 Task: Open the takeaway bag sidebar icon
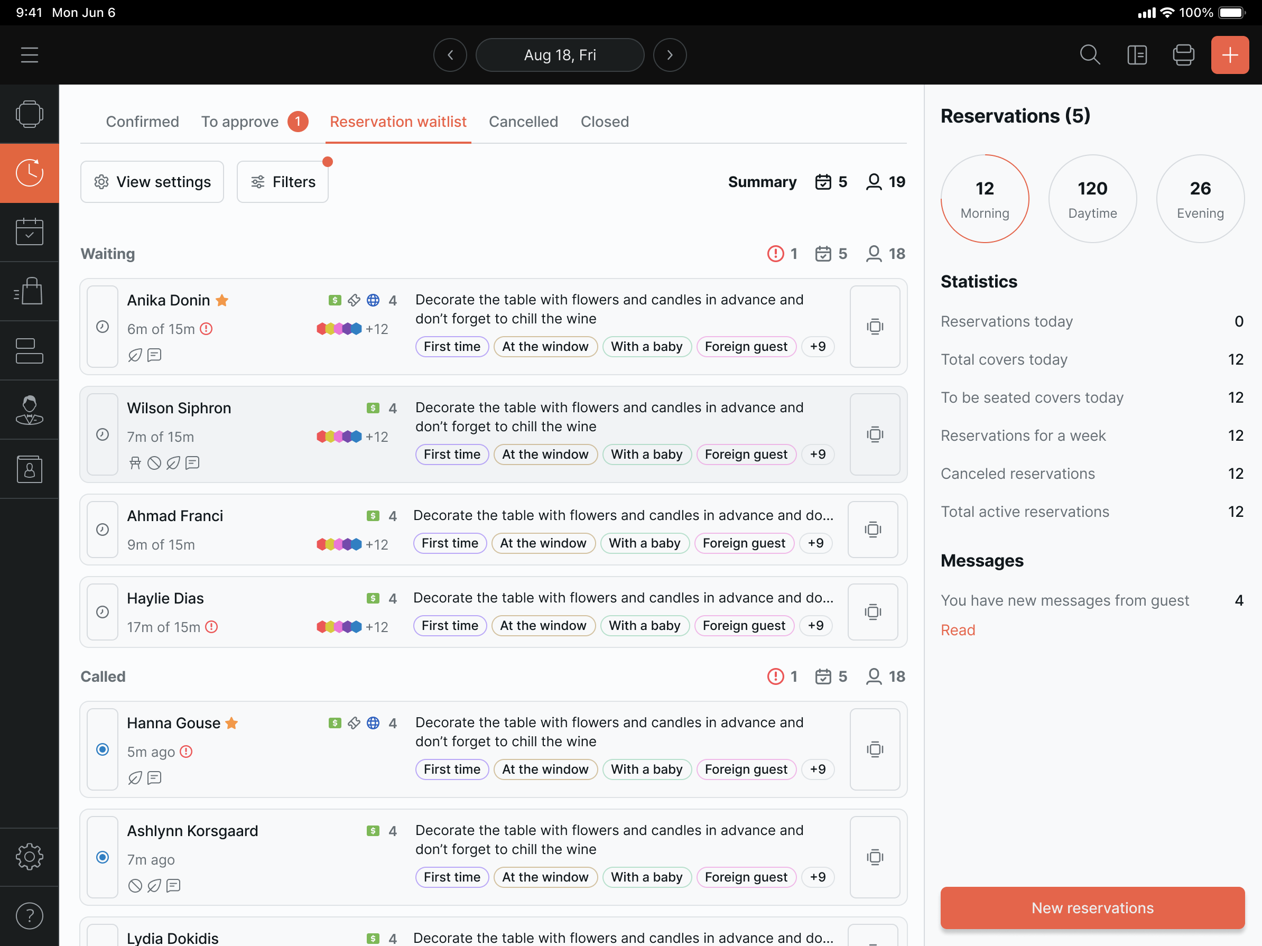pyautogui.click(x=30, y=291)
